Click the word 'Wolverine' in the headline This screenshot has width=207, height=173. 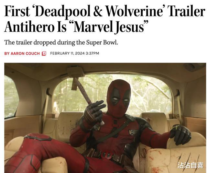point(134,11)
